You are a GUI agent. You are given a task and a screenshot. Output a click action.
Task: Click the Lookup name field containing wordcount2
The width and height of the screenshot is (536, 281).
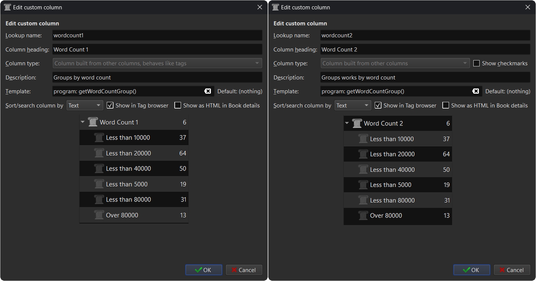coord(425,35)
